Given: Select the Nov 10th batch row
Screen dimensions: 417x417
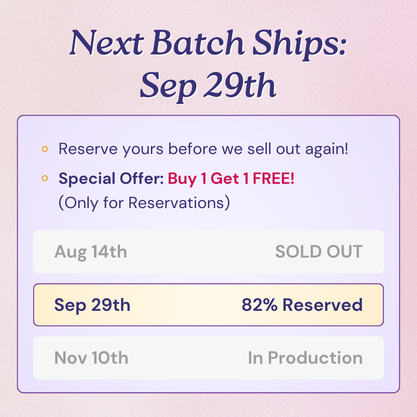Looking at the screenshot, I should click(208, 358).
